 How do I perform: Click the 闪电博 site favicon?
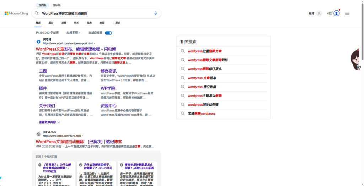click(x=38, y=42)
